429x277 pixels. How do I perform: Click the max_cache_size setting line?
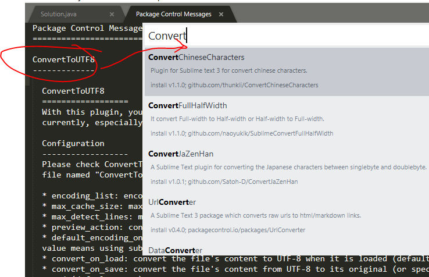[92, 207]
